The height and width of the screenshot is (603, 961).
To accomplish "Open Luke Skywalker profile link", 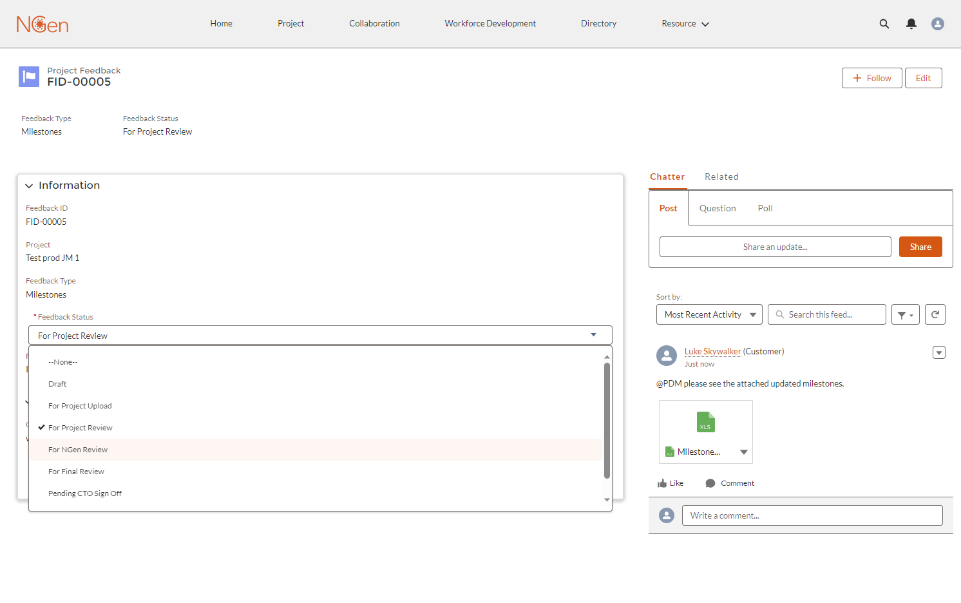I will tap(712, 352).
